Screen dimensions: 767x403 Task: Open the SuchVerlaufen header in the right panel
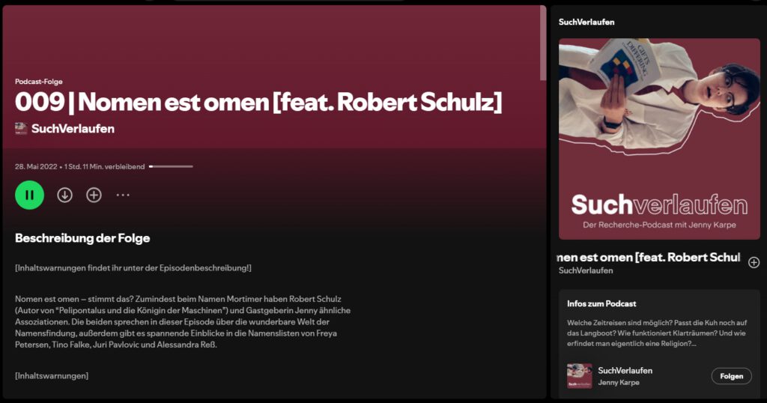click(x=587, y=22)
